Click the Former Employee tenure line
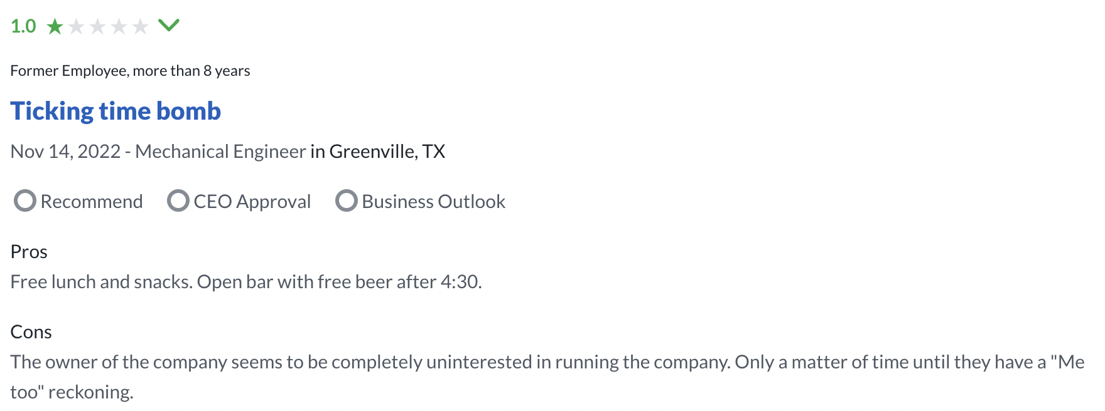The image size is (1105, 411). pyautogui.click(x=130, y=71)
